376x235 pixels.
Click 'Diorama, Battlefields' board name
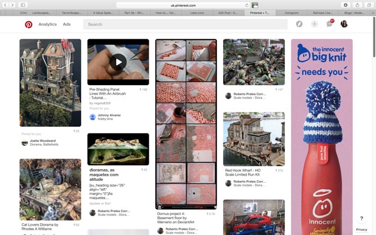tap(44, 145)
